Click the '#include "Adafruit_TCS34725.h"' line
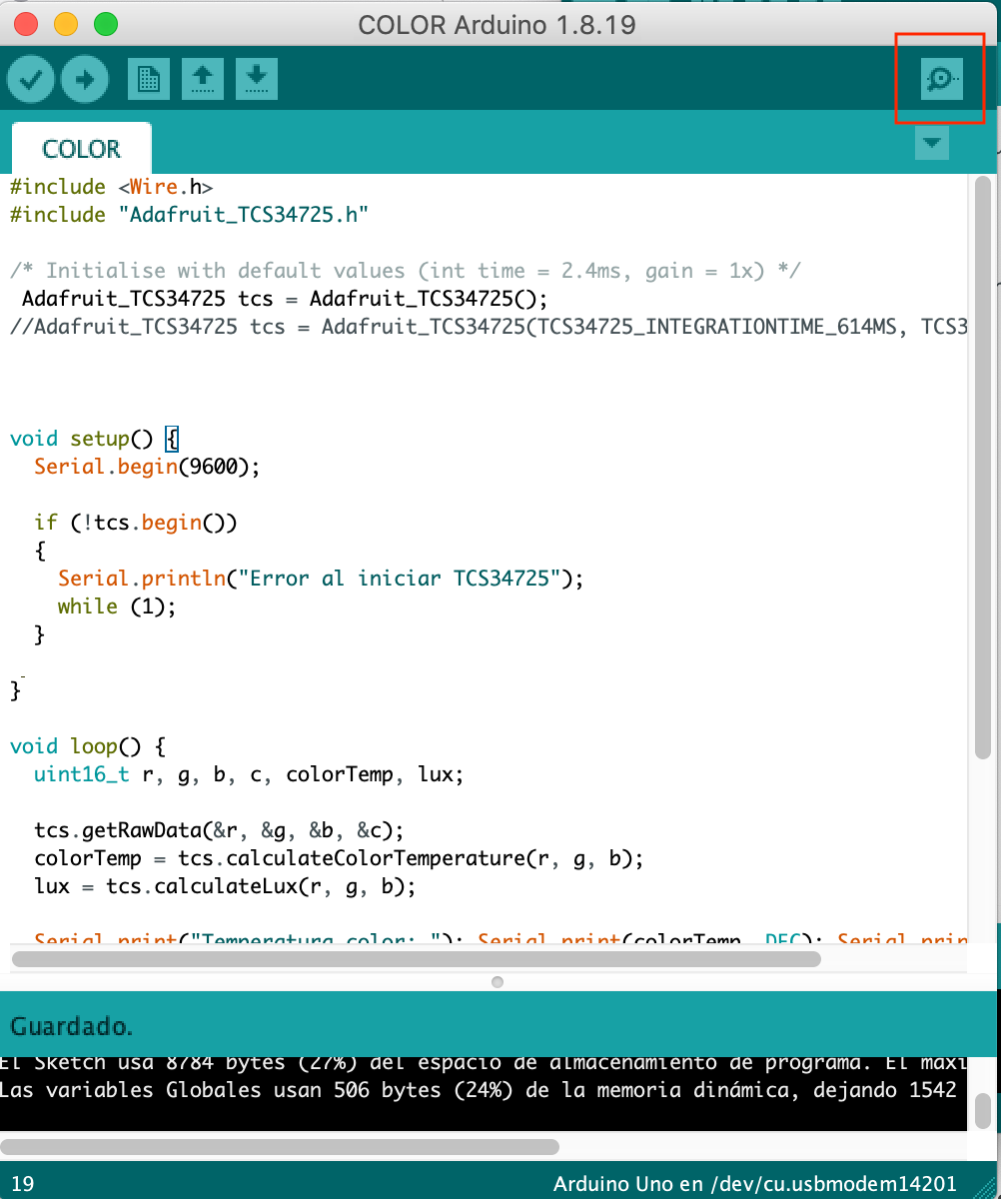1001x1199 pixels. point(190,215)
